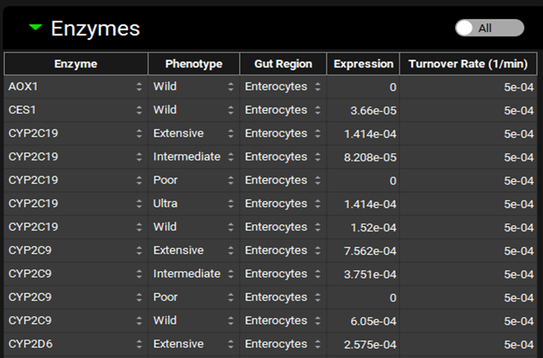This screenshot has width=543, height=358.
Task: Edit CYP2C9 Wild expression value 6.05e-04
Action: pyautogui.click(x=363, y=321)
